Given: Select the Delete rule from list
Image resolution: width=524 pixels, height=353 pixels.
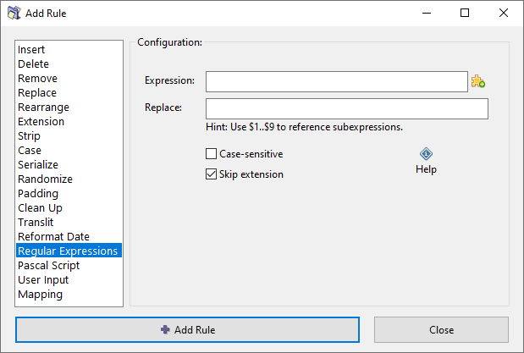Looking at the screenshot, I should point(33,64).
